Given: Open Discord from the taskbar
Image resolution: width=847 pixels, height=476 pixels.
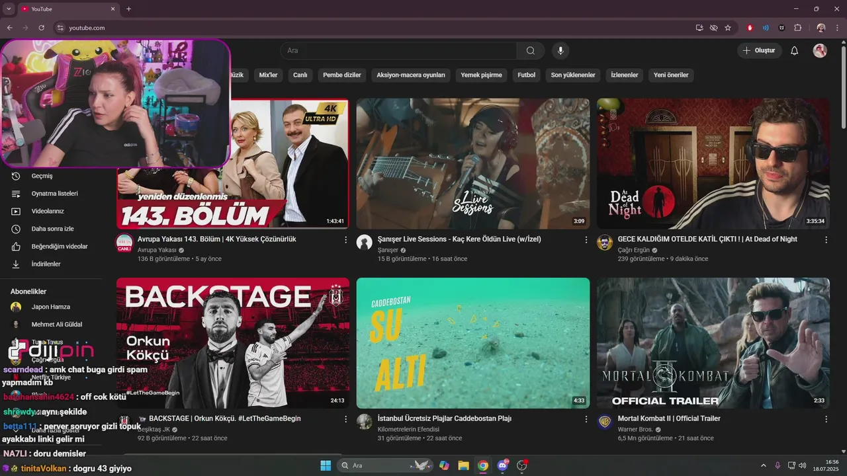Looking at the screenshot, I should click(502, 465).
